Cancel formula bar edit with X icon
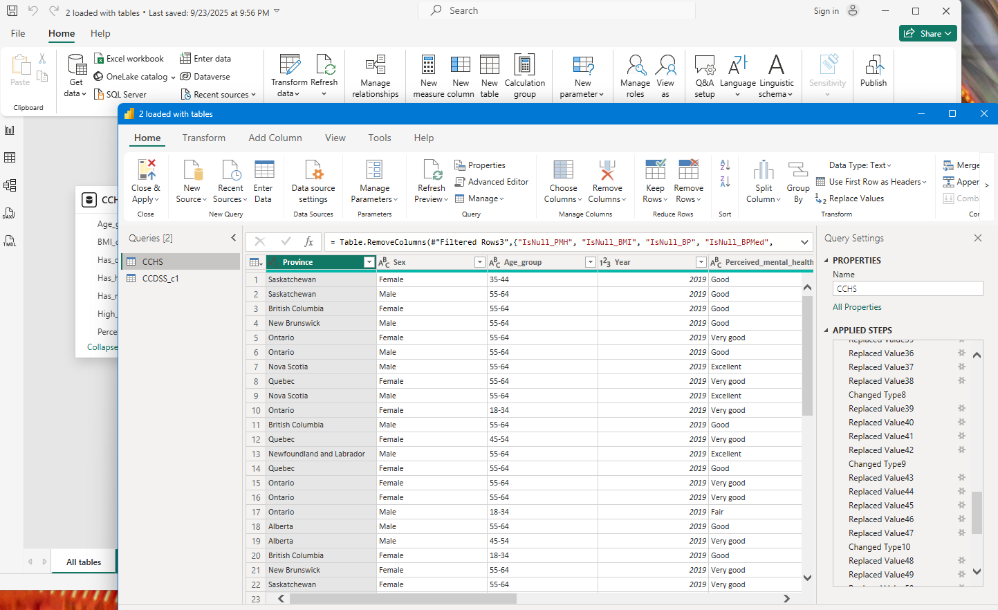 260,241
